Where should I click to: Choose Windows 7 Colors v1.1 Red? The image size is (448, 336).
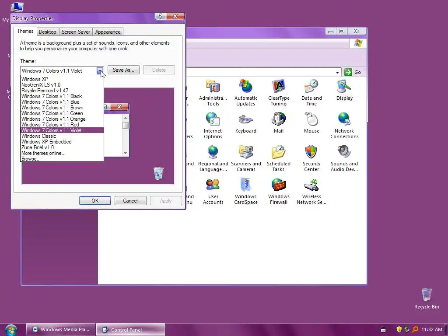(x=62, y=125)
